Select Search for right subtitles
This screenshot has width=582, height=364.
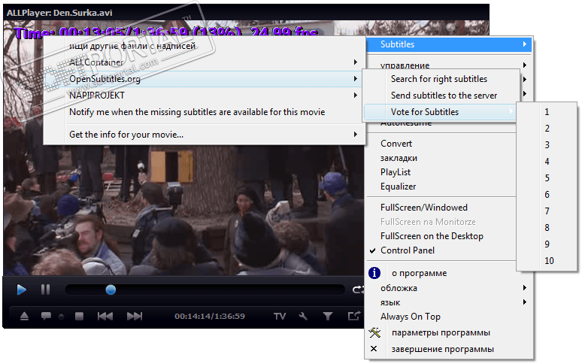441,79
